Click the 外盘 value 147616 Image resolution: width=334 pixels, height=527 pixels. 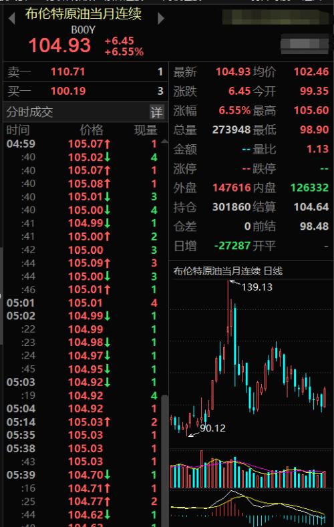(232, 188)
